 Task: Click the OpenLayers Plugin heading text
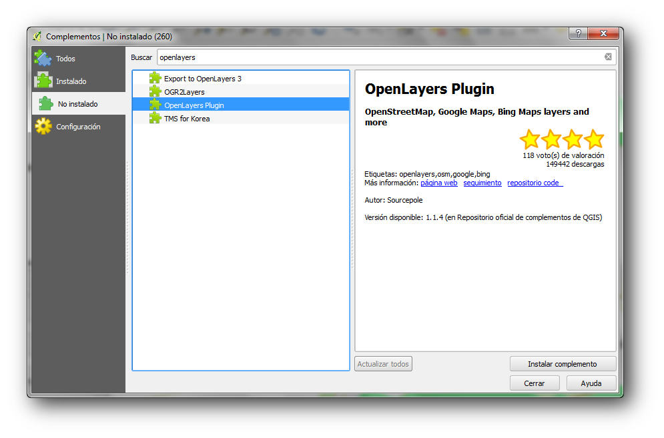tap(429, 89)
